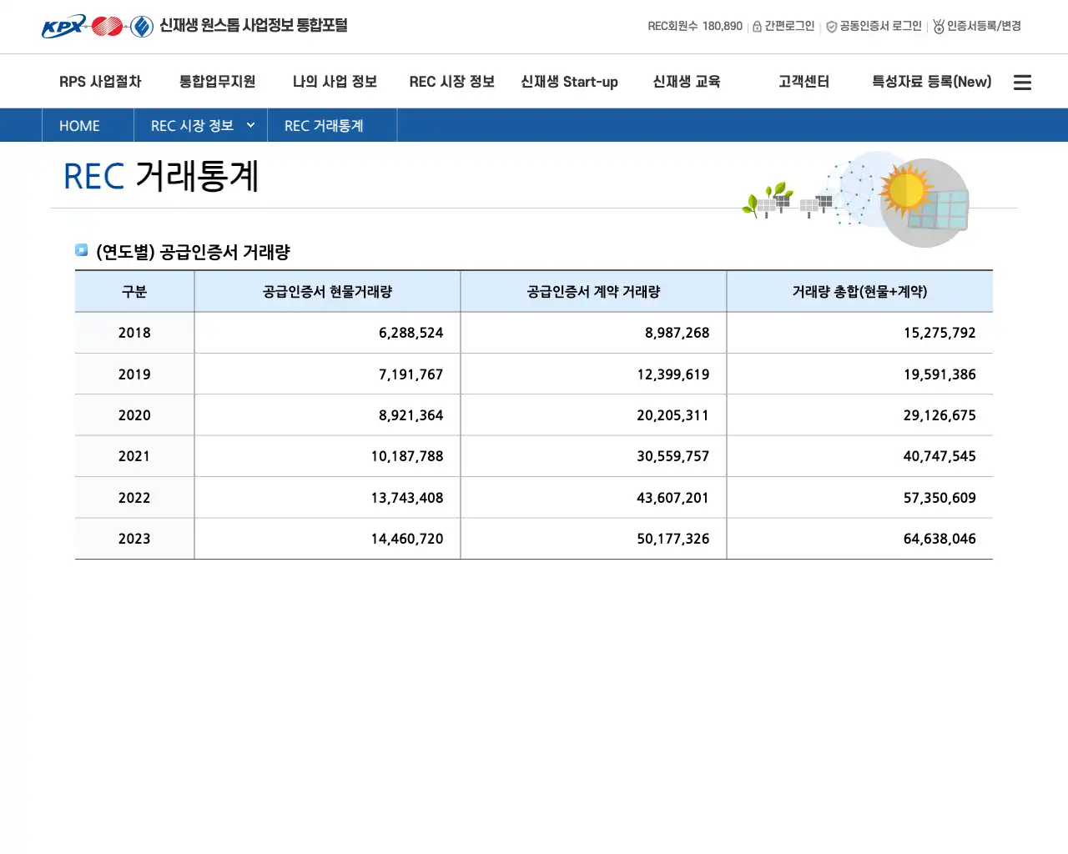1068x854 pixels.
Task: Click the value 40,747,545
Action: [x=940, y=456]
